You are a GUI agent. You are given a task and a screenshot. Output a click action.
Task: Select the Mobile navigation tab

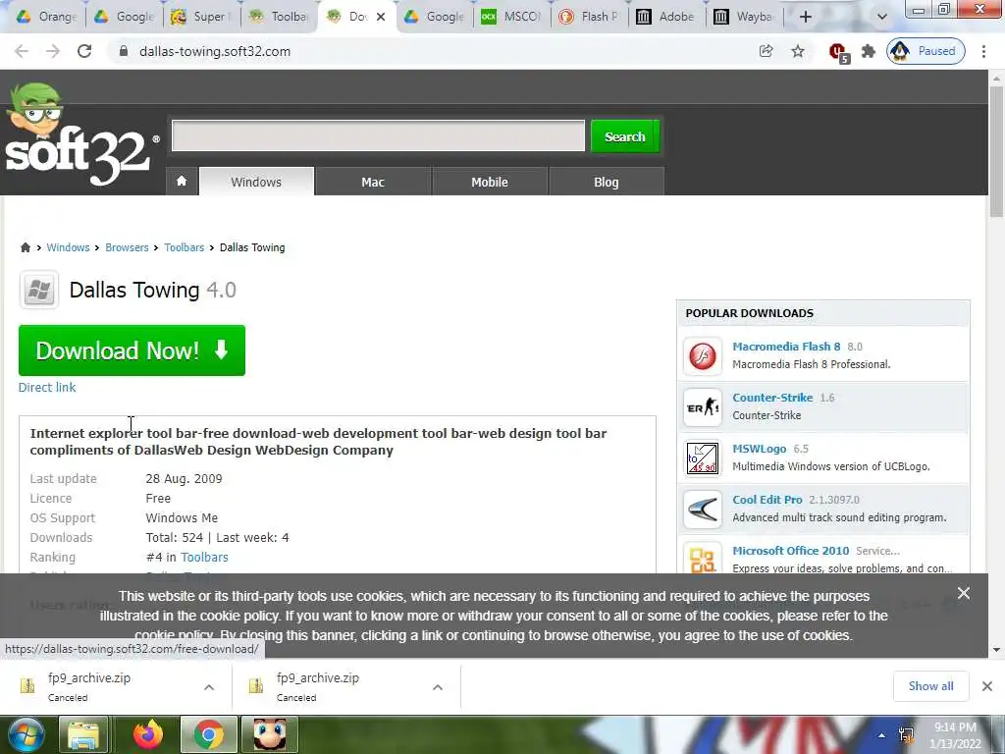490,182
